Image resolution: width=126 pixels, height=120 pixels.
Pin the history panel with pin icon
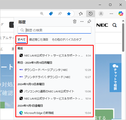[89, 22]
